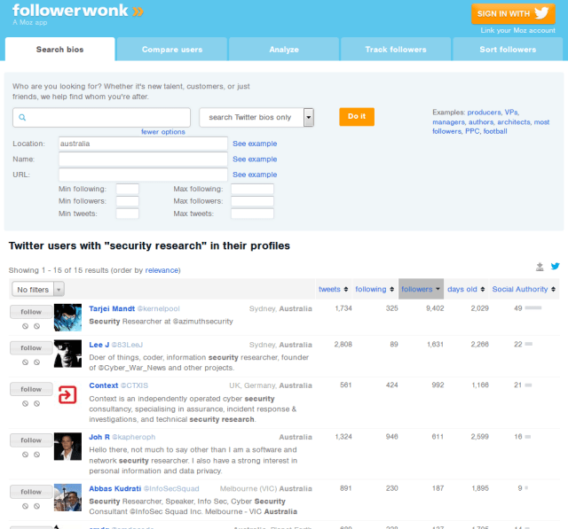Click second block icon under Tarjei Mandt follow
568x529 pixels.
(37, 326)
